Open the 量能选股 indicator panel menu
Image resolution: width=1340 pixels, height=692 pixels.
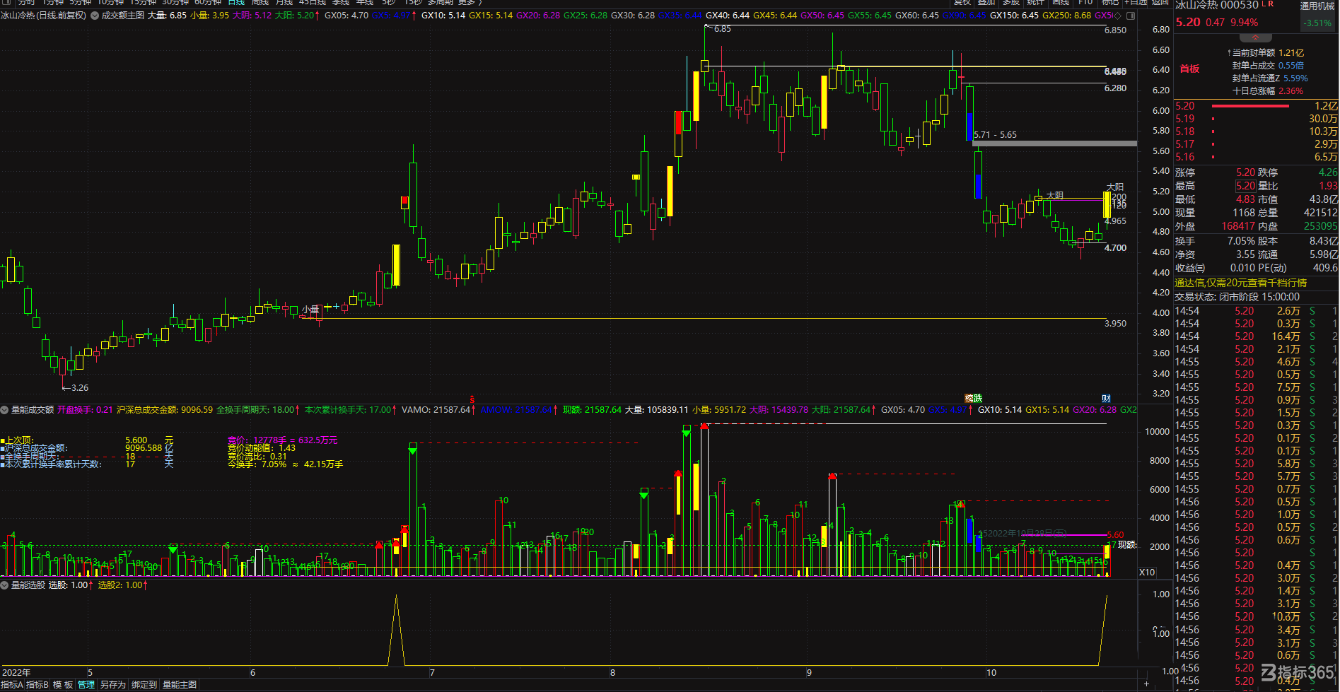click(4, 585)
